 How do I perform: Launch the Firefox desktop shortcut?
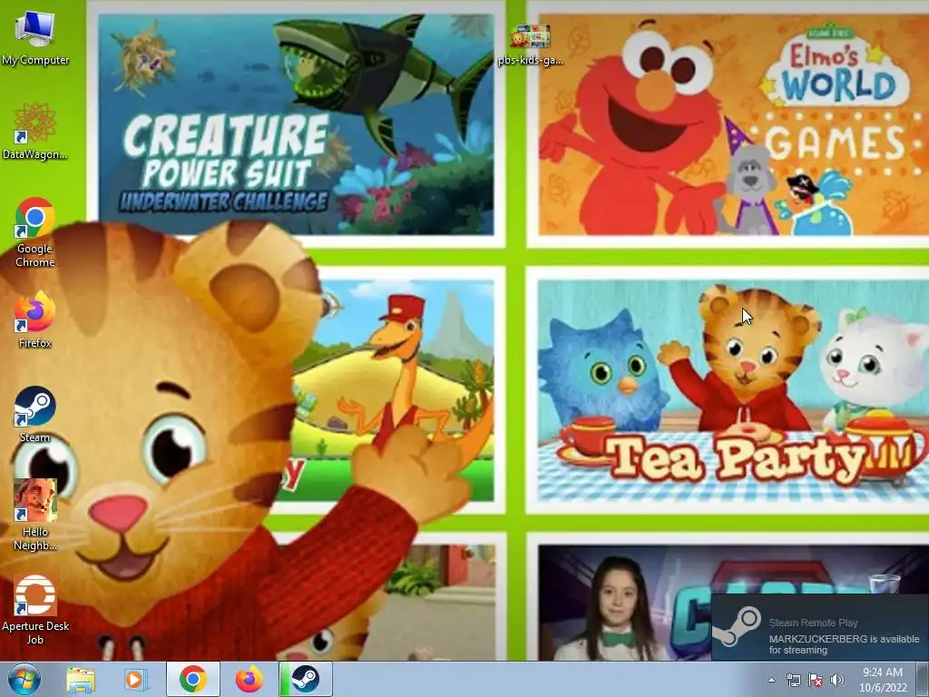coord(35,319)
